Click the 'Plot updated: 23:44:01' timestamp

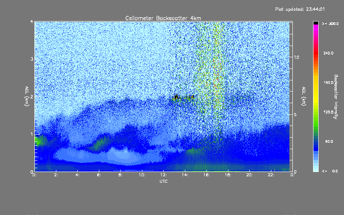point(300,9)
